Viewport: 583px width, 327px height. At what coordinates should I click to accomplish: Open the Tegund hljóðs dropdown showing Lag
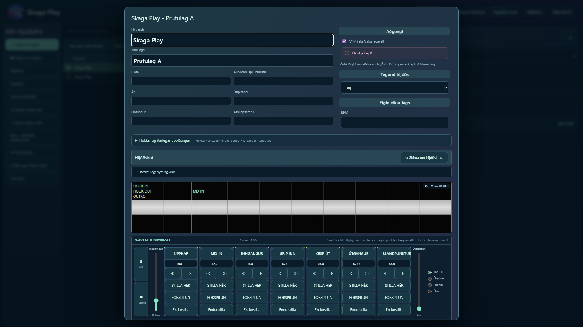(394, 88)
